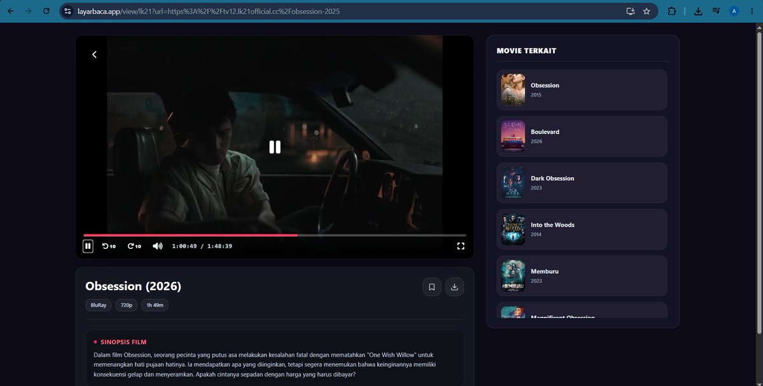763x386 pixels.
Task: Open the related movie Obsession 2015
Action: pyautogui.click(x=582, y=90)
